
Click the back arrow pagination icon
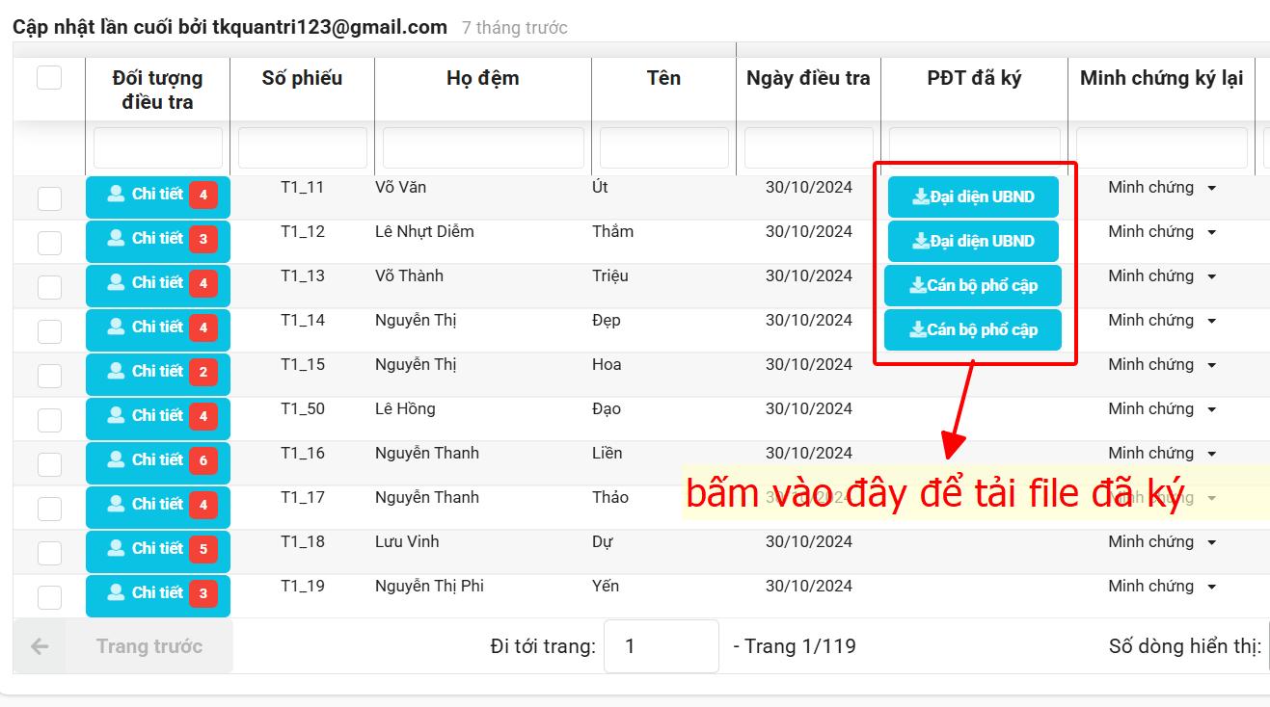tap(40, 646)
